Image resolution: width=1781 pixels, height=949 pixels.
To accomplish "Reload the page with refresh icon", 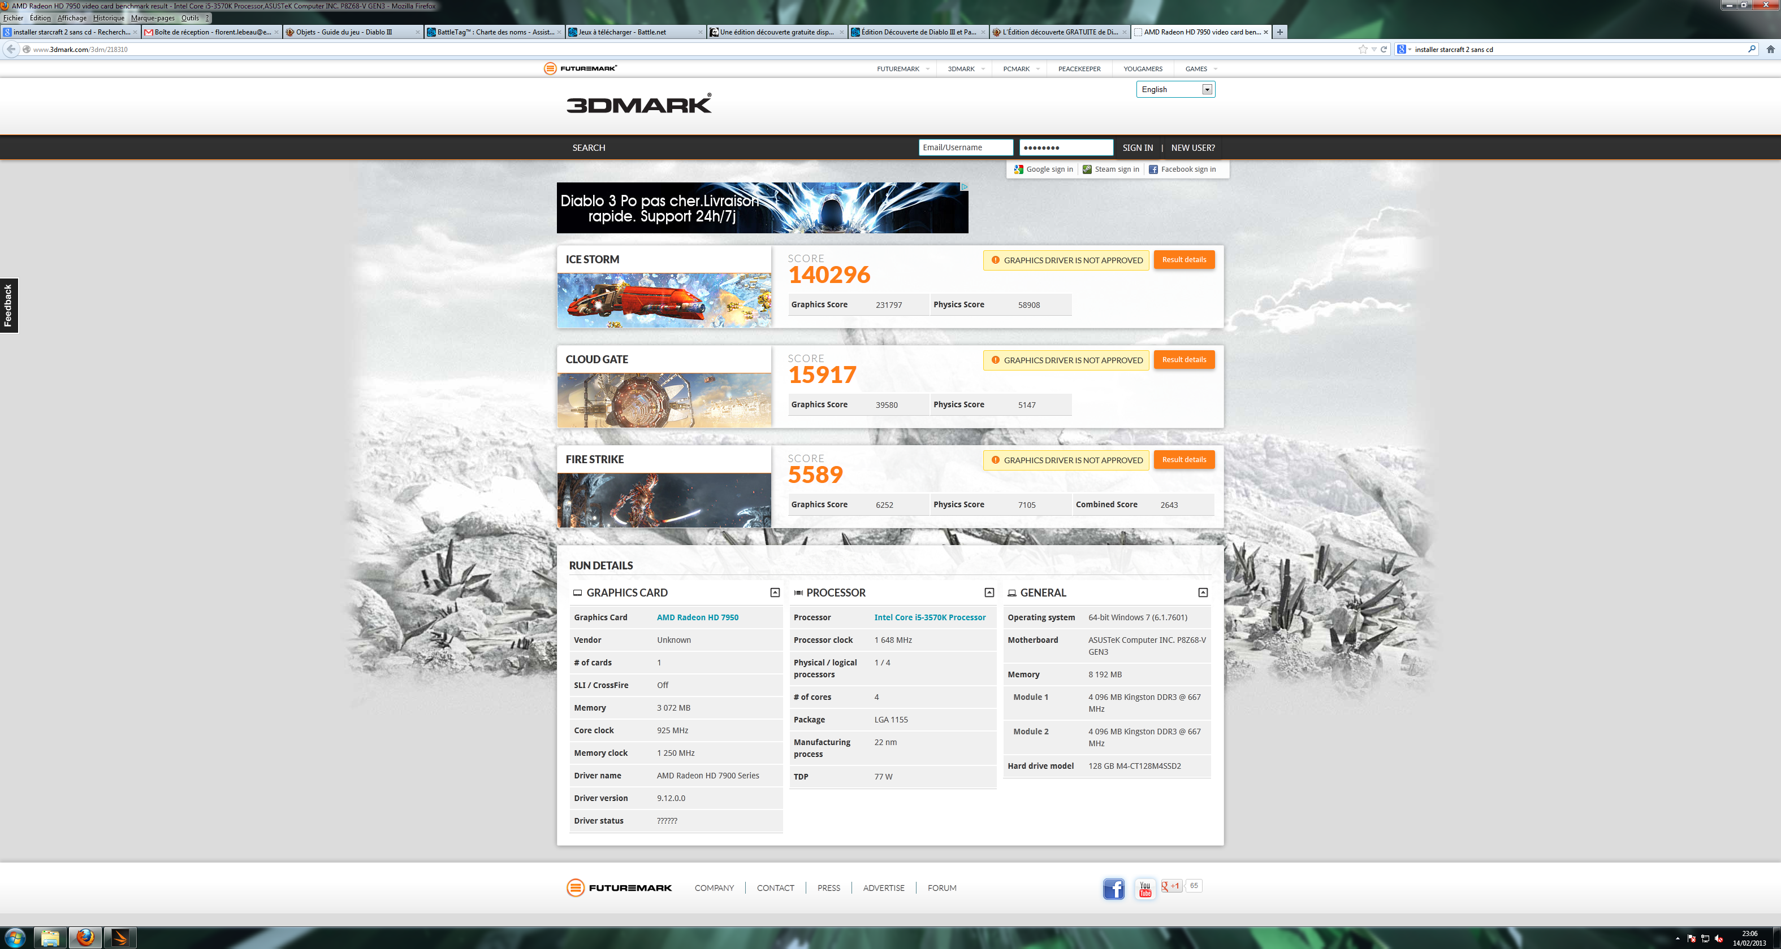I will pos(1384,49).
